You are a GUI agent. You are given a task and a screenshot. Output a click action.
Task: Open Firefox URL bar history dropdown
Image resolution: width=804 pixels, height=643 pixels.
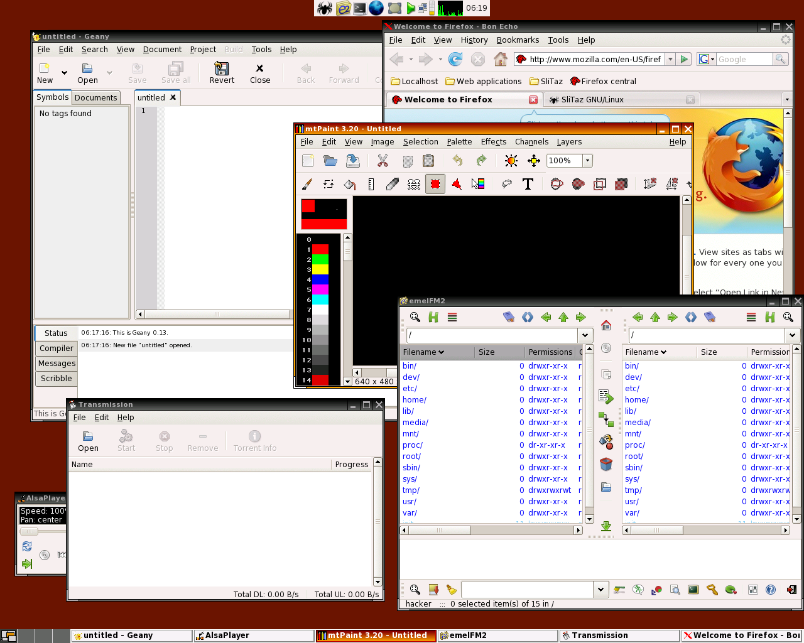coord(670,59)
